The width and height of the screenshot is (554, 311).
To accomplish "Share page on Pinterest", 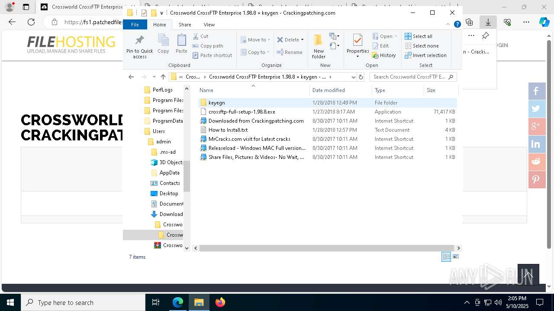I will point(537,180).
